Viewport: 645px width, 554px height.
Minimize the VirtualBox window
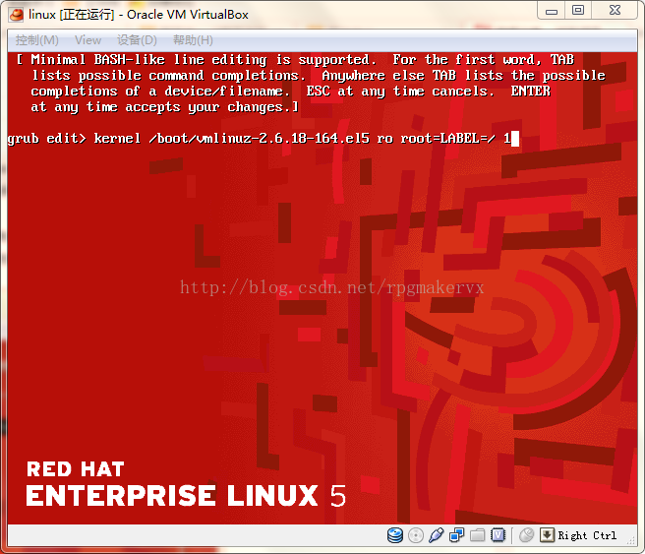(552, 11)
